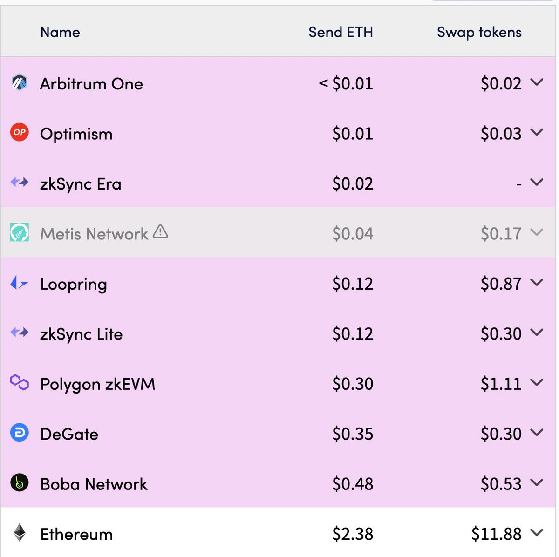Expand the Loopring row chevron
The width and height of the screenshot is (559, 557).
[537, 282]
